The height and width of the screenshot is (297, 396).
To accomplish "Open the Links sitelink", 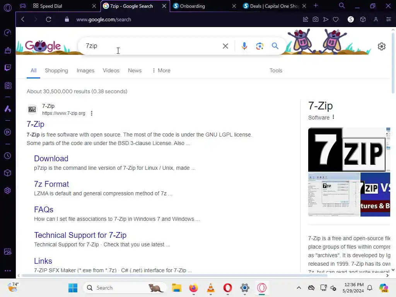I will [43, 261].
